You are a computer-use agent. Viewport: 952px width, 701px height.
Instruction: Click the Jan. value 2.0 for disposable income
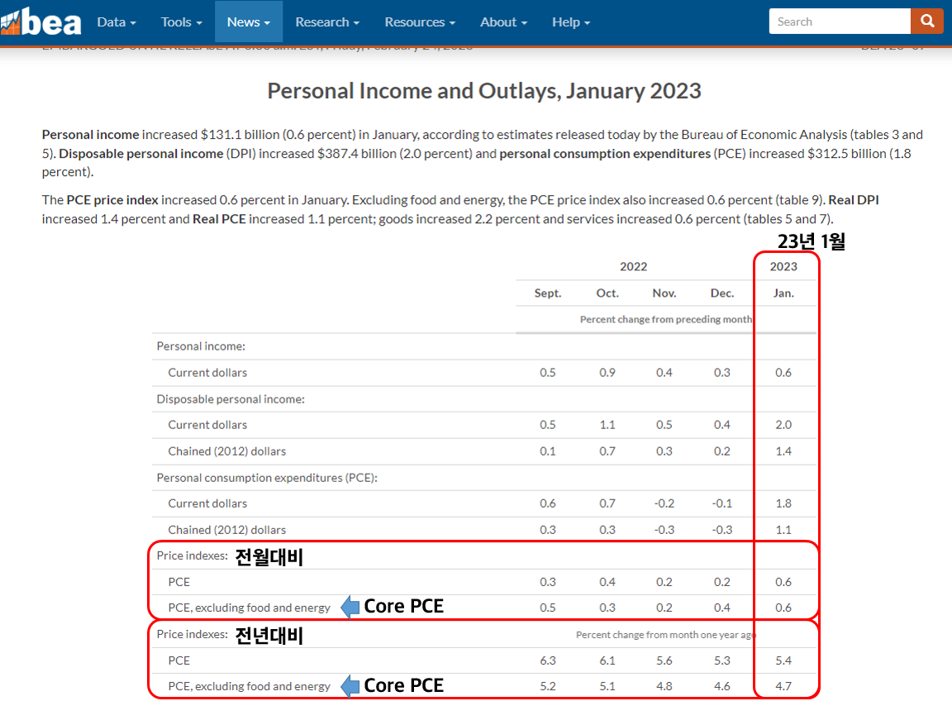(783, 425)
